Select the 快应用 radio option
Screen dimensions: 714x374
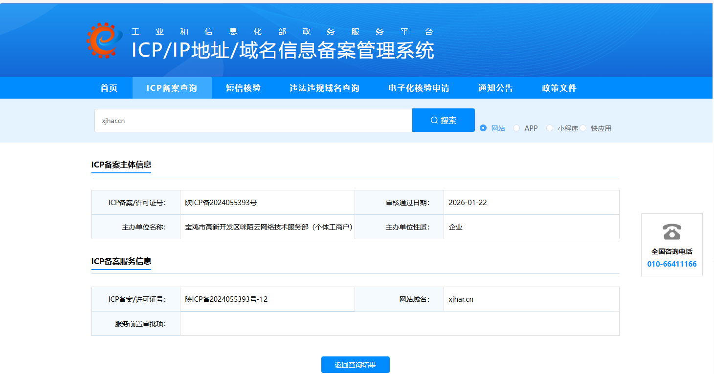(x=583, y=128)
